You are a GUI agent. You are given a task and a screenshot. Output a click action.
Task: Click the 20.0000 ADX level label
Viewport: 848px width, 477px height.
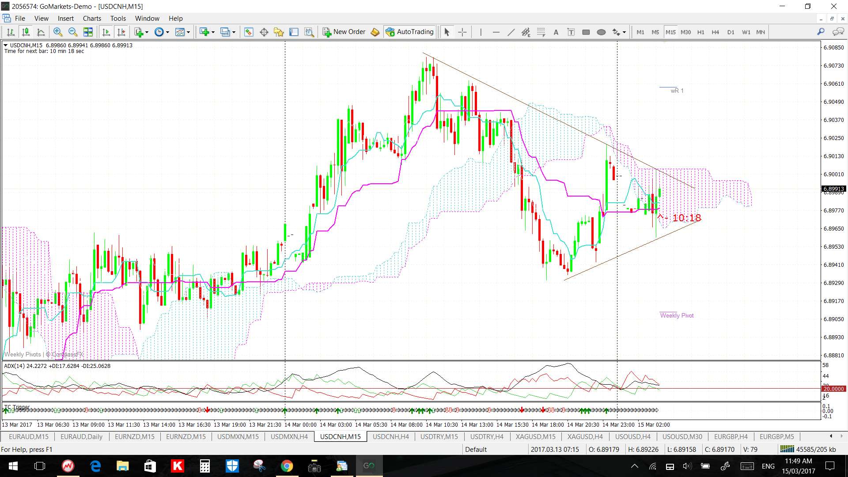pos(833,389)
